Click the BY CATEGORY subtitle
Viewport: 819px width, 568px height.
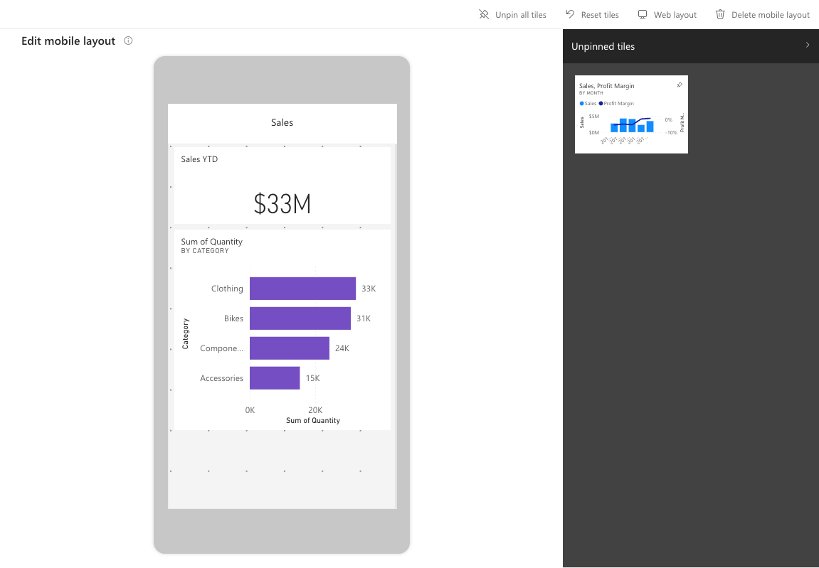[205, 251]
